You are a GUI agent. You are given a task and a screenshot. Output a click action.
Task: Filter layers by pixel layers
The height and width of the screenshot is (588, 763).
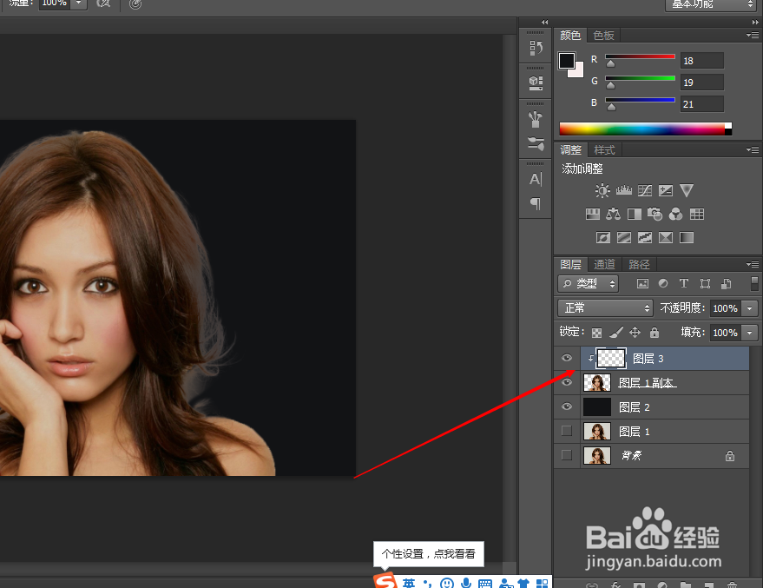[x=643, y=284]
